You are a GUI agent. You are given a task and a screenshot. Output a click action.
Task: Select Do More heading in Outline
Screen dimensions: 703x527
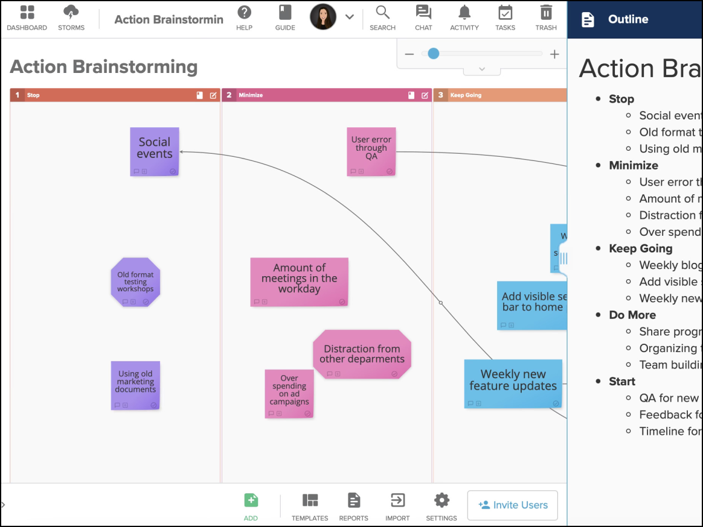click(x=632, y=315)
